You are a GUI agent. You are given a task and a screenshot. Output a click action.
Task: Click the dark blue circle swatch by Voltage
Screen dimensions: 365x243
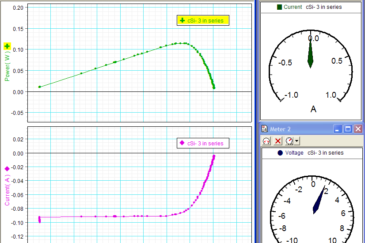tap(280, 153)
